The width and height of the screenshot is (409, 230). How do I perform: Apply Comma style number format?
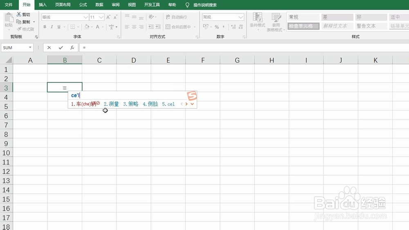point(224,27)
